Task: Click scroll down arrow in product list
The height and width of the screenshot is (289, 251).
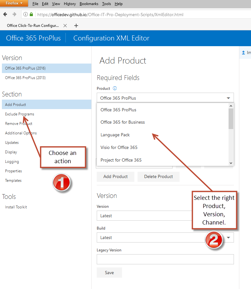Action: click(231, 163)
